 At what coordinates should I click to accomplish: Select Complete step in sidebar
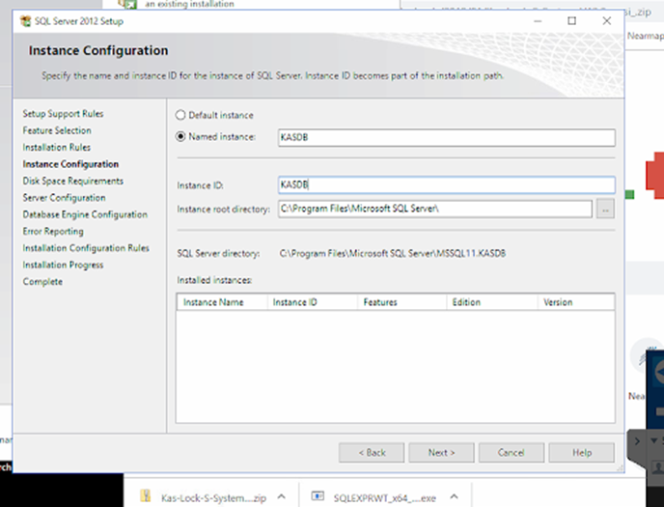tap(42, 282)
